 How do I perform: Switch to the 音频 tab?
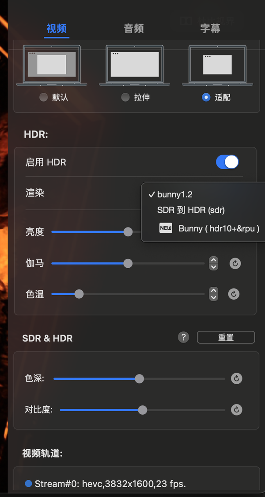click(x=134, y=28)
